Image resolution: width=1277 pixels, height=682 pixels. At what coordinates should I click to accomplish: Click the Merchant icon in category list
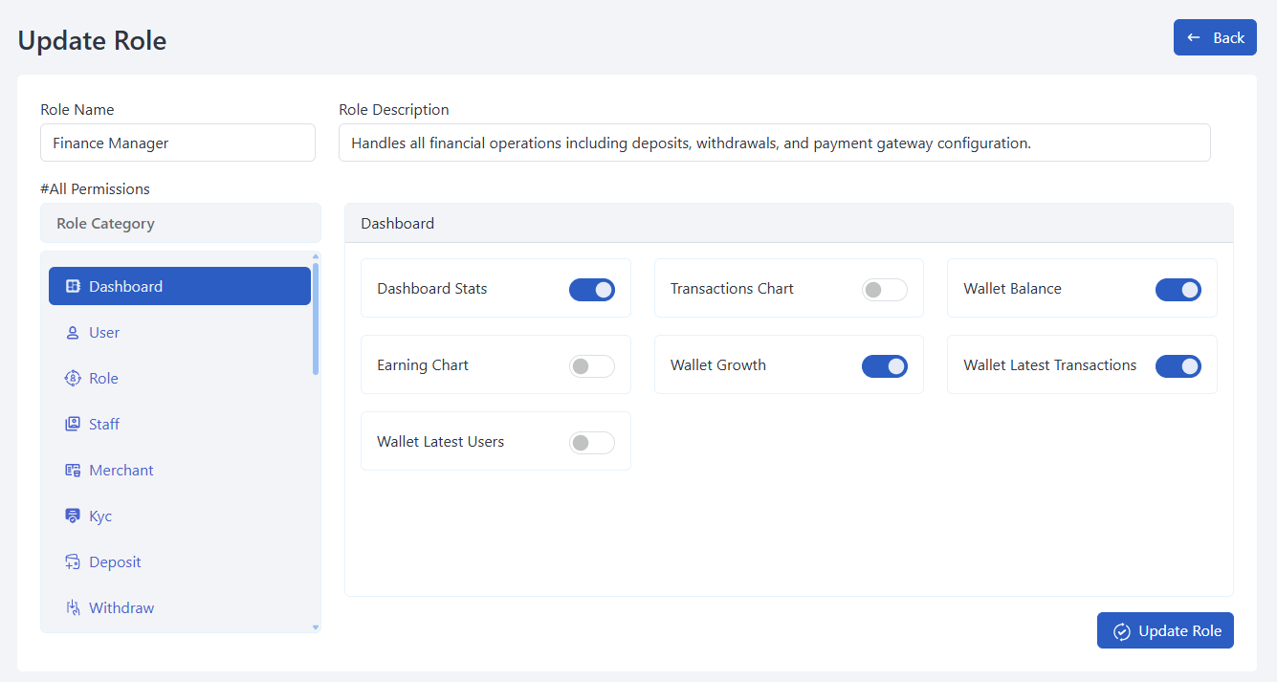point(73,471)
